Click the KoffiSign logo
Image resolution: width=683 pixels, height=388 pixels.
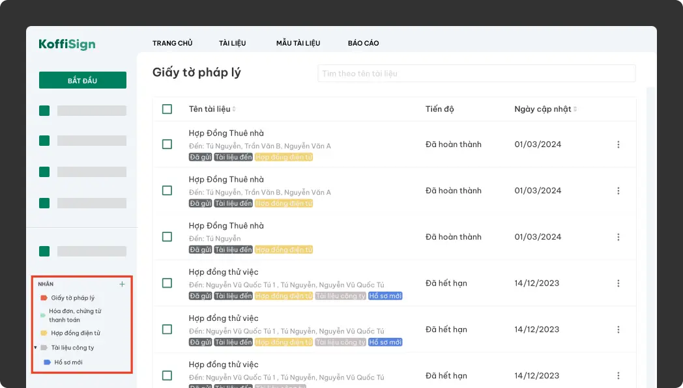click(66, 44)
